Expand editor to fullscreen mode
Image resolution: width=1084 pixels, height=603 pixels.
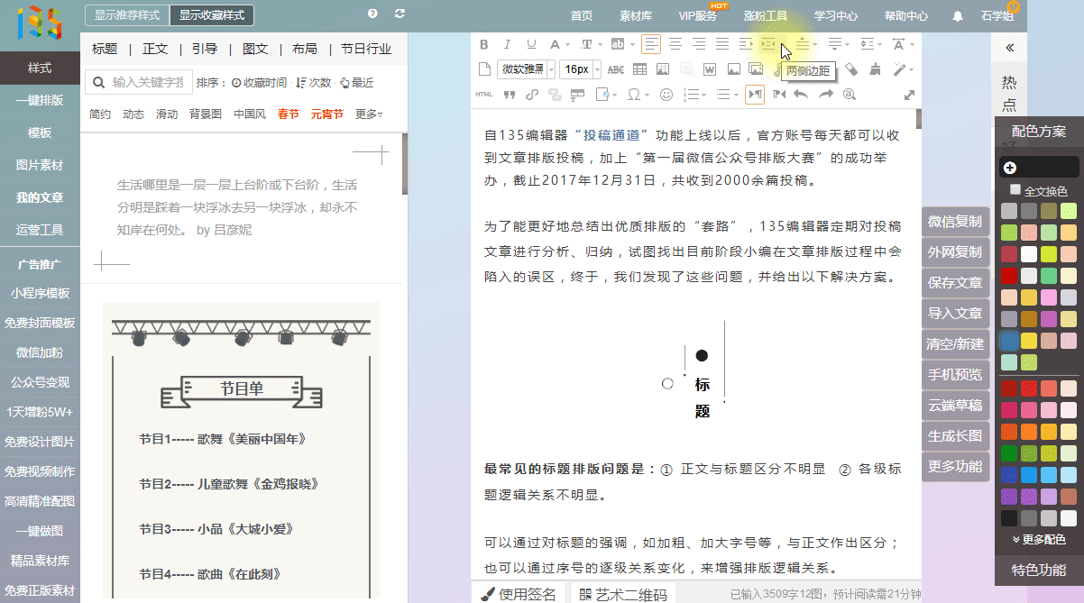coord(909,95)
